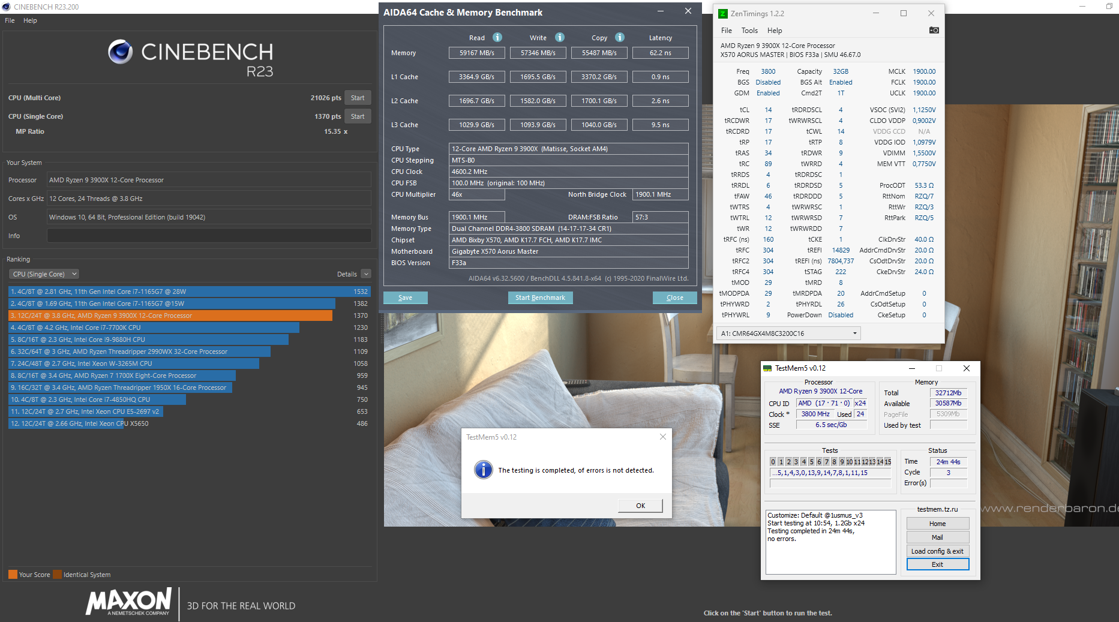
Task: Click the Total memory value 32712Mb
Action: tap(949, 393)
